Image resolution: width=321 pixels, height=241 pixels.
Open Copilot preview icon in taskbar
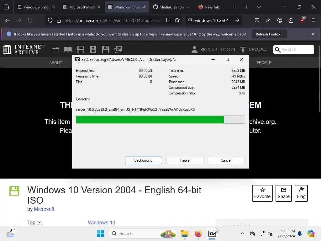coord(311,233)
